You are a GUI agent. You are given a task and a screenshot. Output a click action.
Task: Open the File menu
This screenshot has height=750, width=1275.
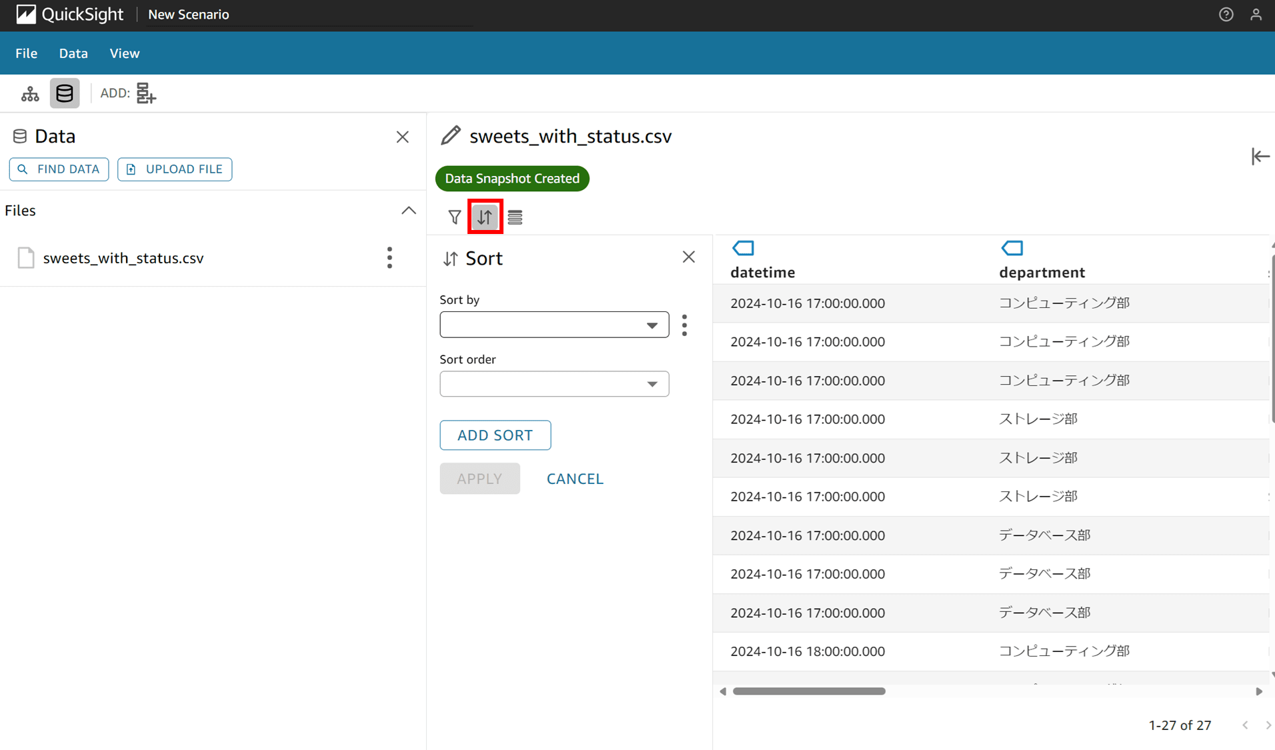coord(26,53)
